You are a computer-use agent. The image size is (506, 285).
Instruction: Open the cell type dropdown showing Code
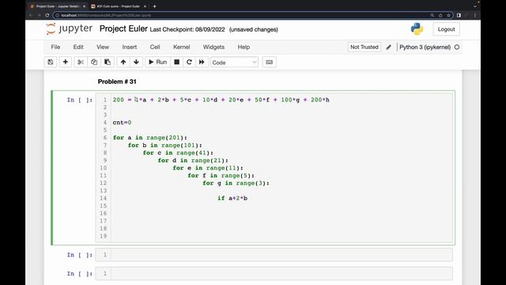234,63
